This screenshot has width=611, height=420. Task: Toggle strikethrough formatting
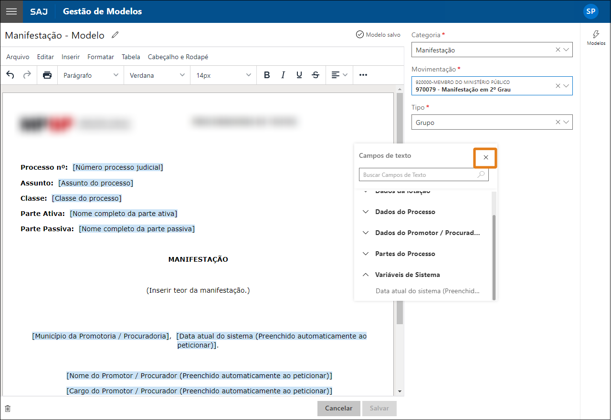pyautogui.click(x=316, y=75)
